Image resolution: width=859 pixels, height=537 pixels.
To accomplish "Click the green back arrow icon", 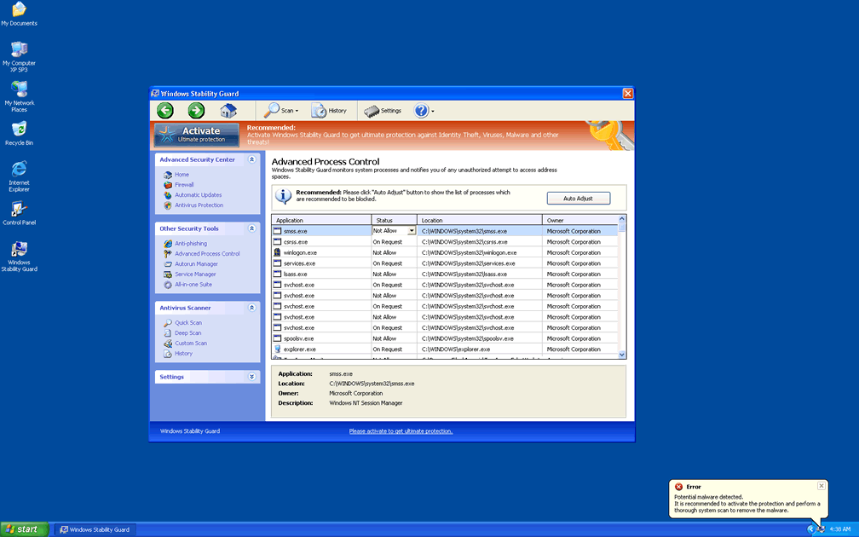I will pyautogui.click(x=165, y=110).
